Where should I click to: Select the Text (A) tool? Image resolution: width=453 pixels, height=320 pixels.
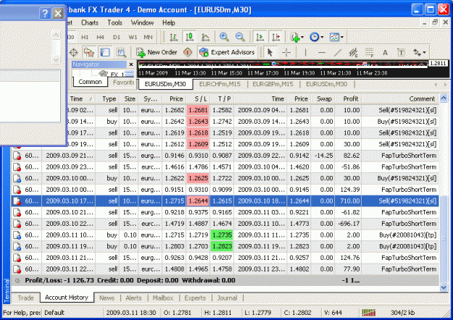(x=385, y=52)
